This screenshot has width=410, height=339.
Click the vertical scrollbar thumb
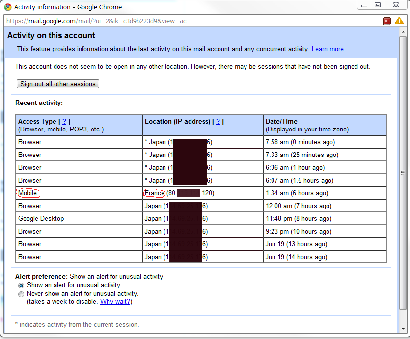[403, 172]
